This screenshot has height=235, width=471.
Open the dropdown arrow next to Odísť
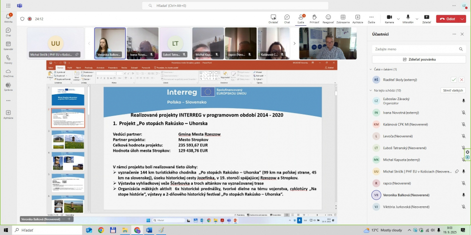[463, 19]
